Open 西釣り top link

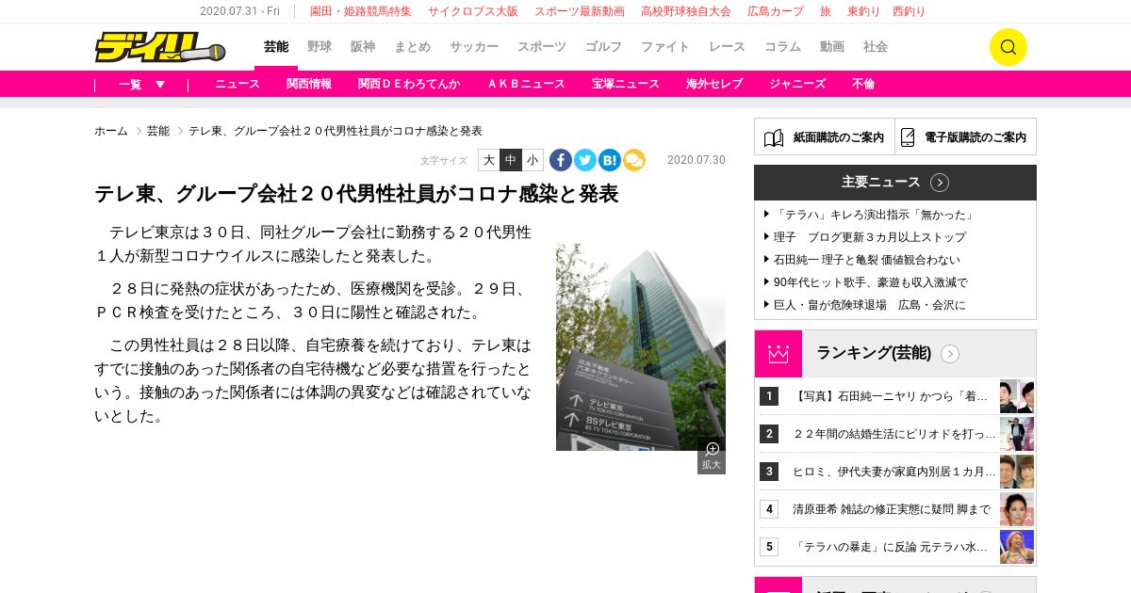[909, 11]
